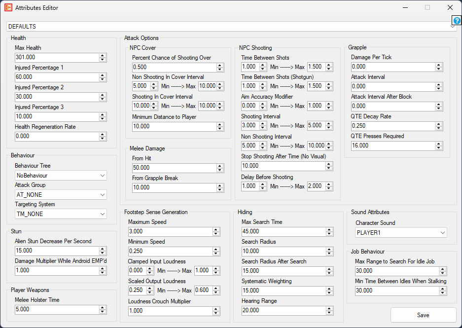Click the Alien Stun Decrease Per Second field
462x328 pixels.
tap(56, 251)
